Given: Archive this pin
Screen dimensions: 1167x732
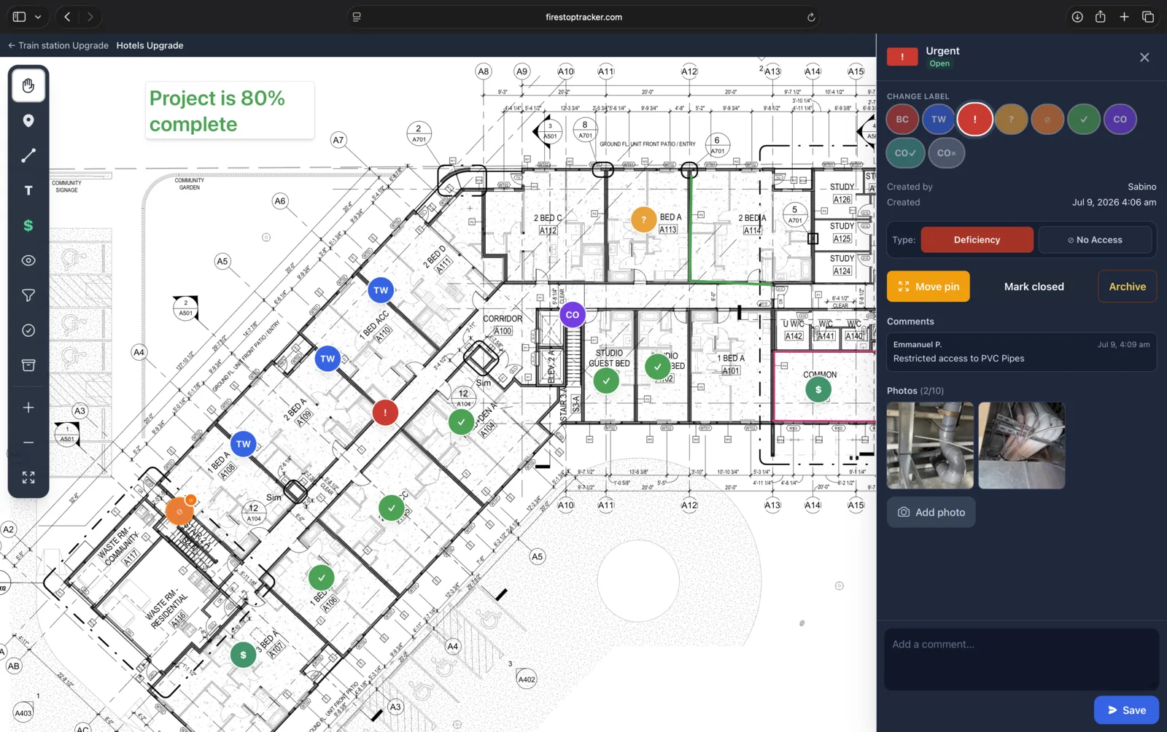Looking at the screenshot, I should pos(1127,287).
